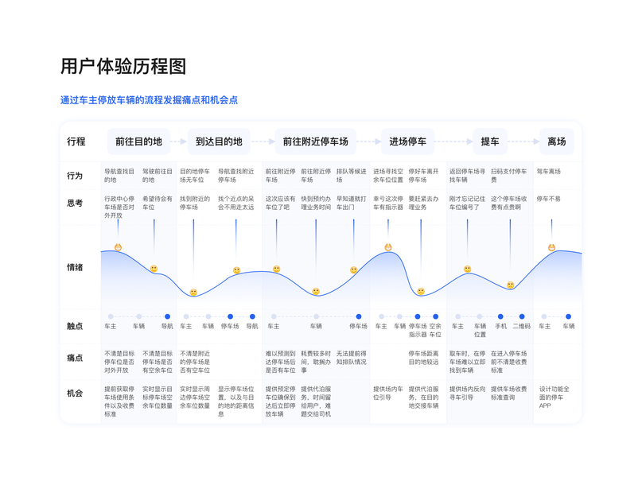Select the '离场' journey stage box
The image size is (642, 477).
tap(557, 142)
